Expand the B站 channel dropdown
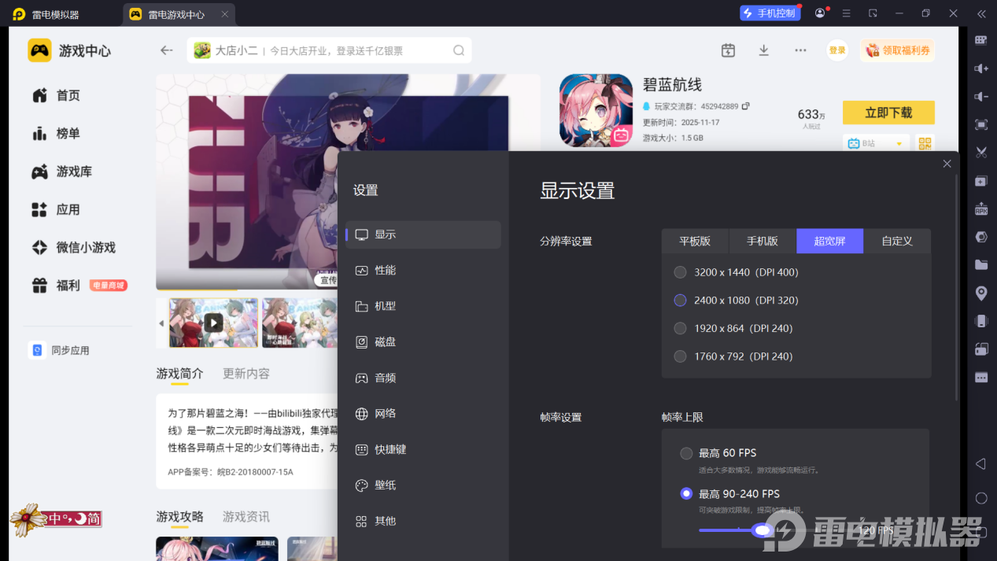 [876, 143]
